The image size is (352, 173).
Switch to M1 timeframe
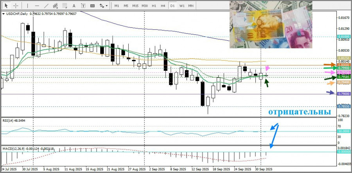point(117,6)
